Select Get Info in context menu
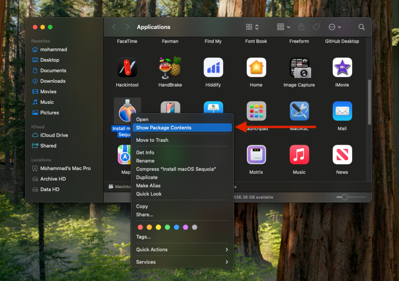This screenshot has height=281, width=399. click(145, 152)
